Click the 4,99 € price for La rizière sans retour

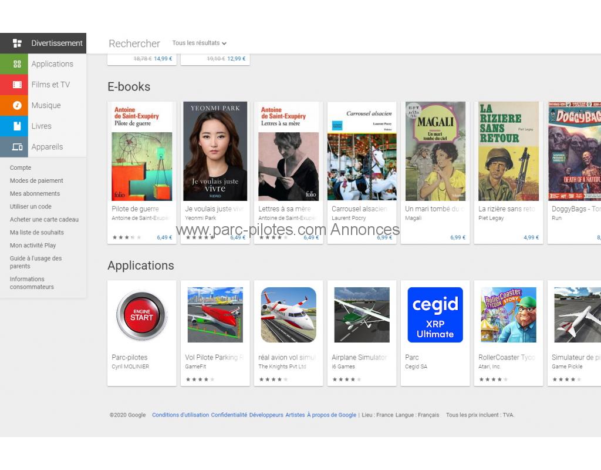(531, 238)
